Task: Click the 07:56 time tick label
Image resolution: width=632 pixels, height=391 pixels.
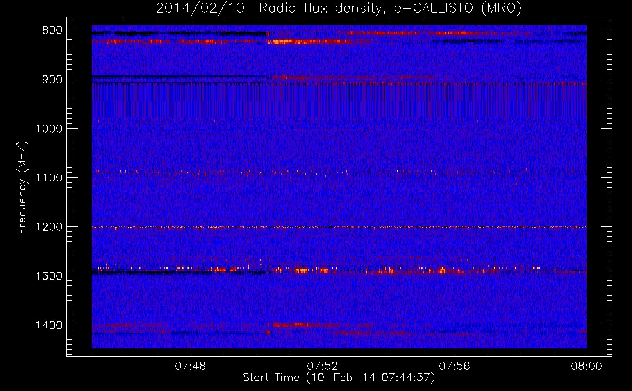Action: point(455,366)
